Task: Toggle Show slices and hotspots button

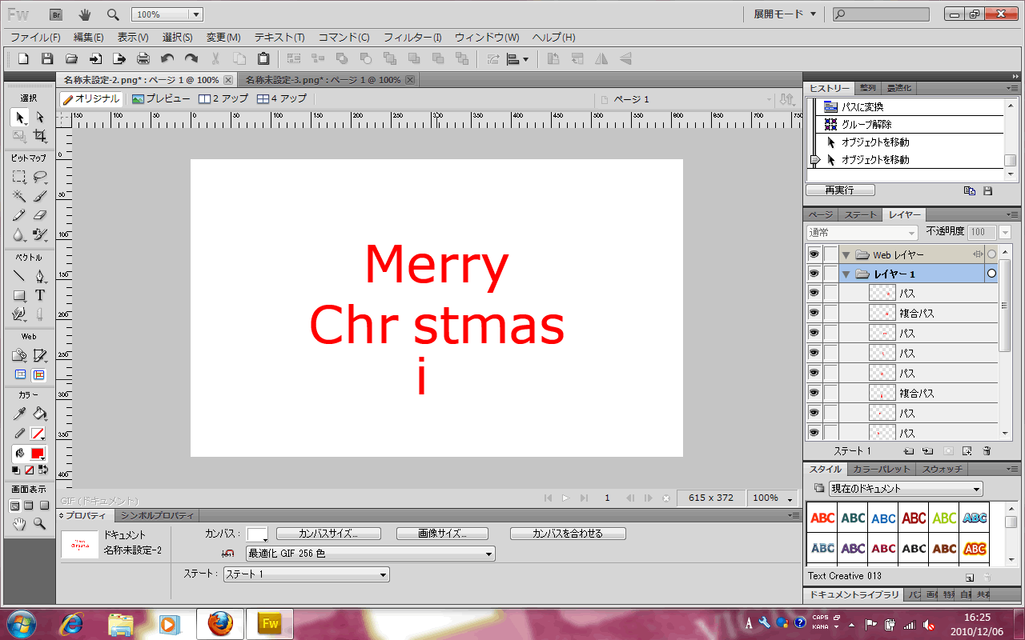Action: [38, 374]
